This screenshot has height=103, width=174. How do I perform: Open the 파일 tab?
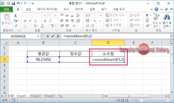pos(6,9)
